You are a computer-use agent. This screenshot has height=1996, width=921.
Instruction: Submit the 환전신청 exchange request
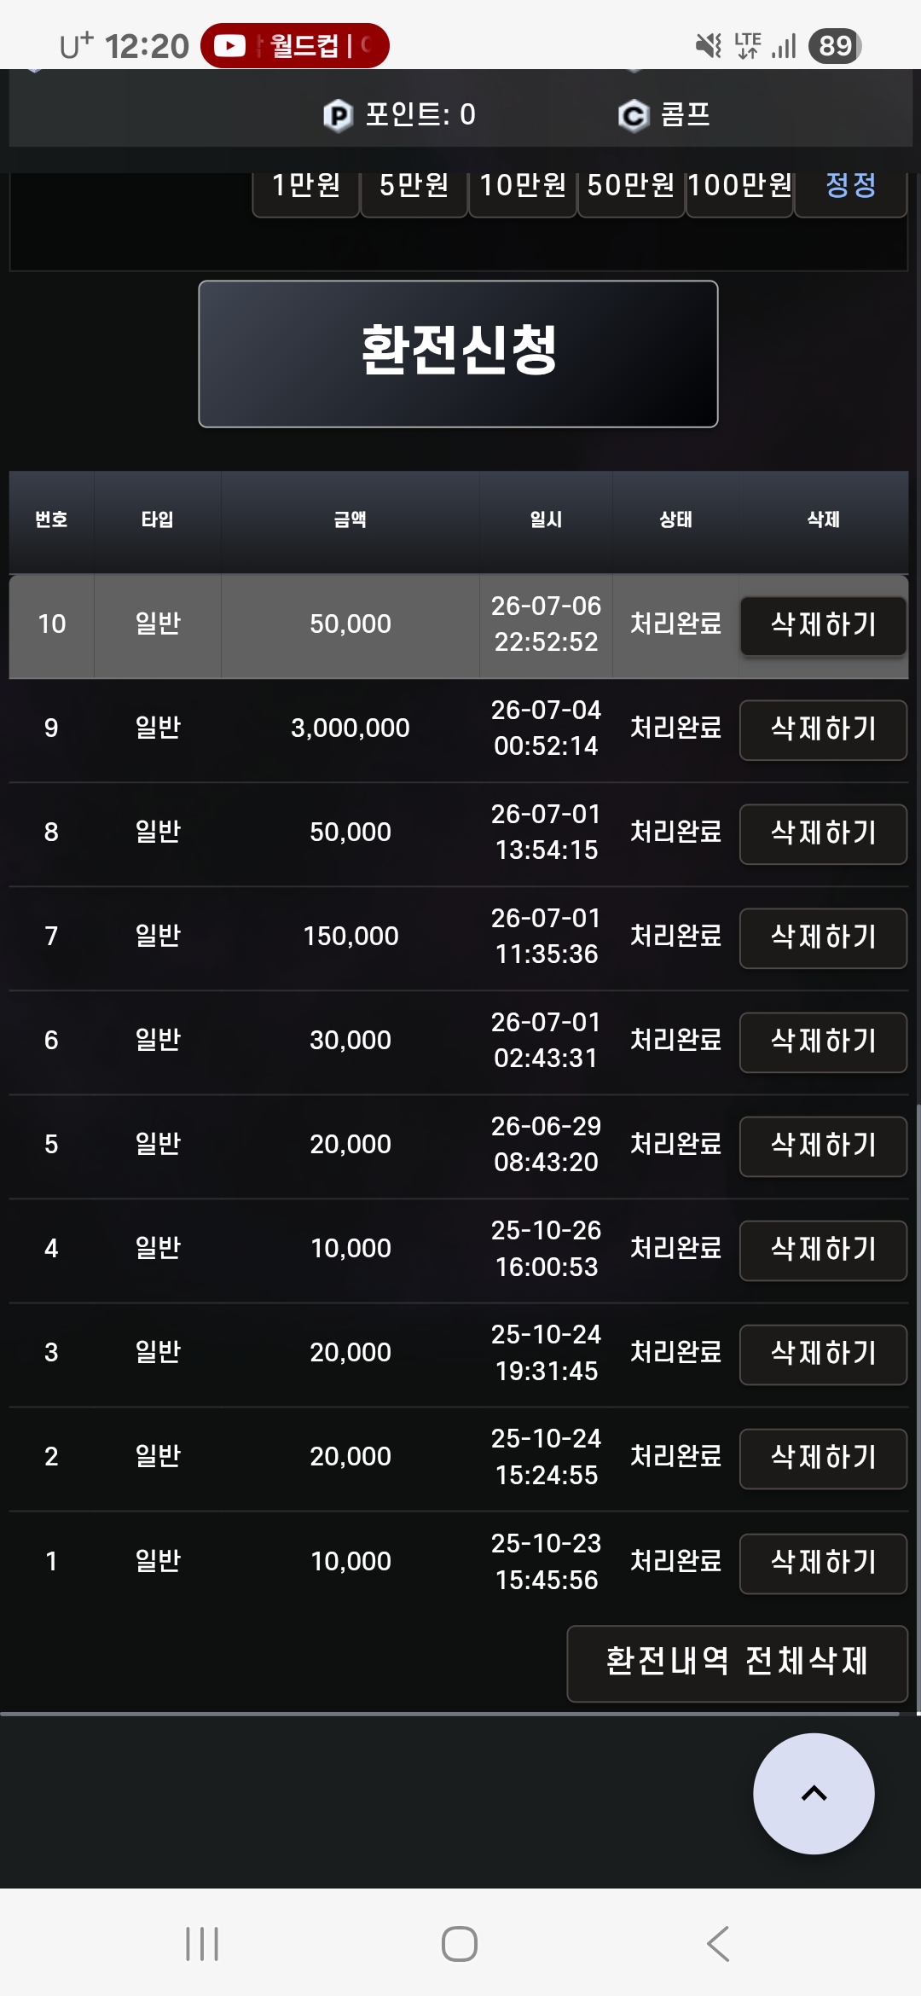click(458, 353)
